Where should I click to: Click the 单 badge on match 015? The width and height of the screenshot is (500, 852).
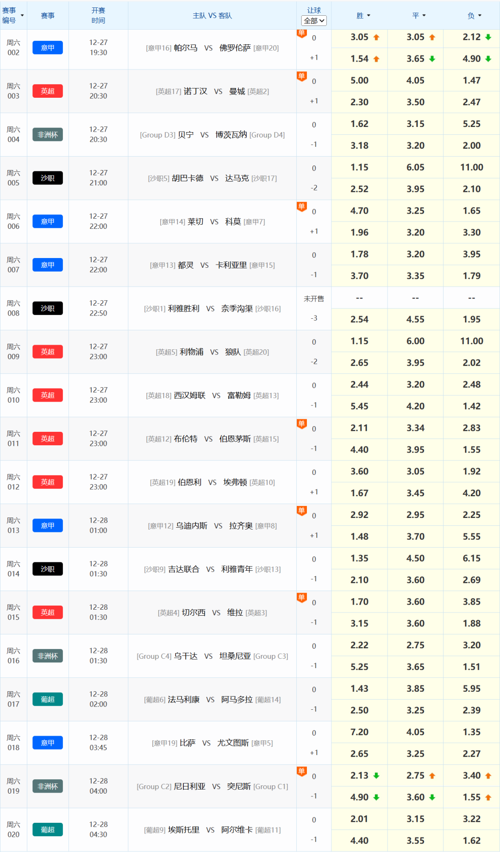point(302,598)
